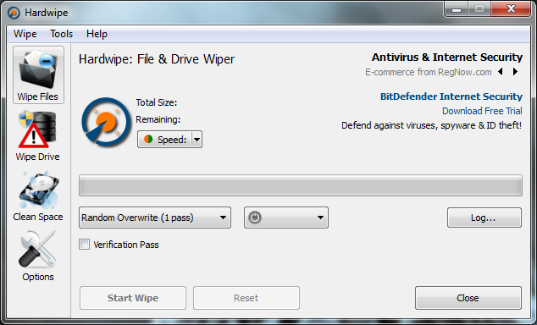This screenshot has width=537, height=325.
Task: Click the Start Wipe button
Action: click(x=133, y=298)
